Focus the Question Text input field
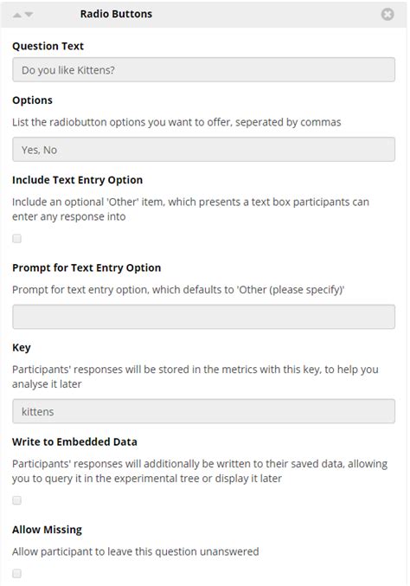Image resolution: width=410 pixels, height=586 pixels. [203, 70]
